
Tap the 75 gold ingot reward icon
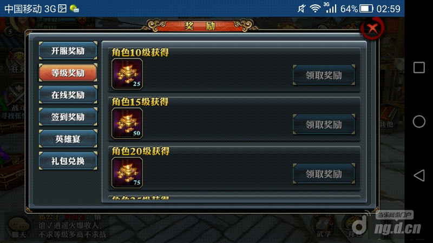(127, 173)
